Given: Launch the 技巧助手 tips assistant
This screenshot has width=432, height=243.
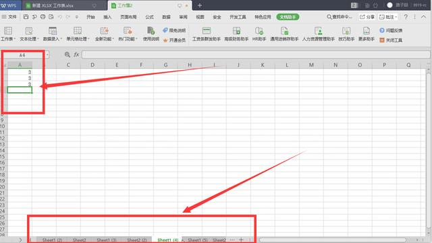Looking at the screenshot, I should tap(346, 34).
